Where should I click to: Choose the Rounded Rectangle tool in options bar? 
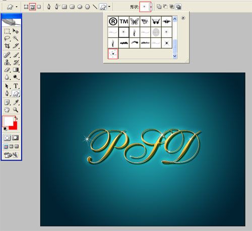point(72,7)
